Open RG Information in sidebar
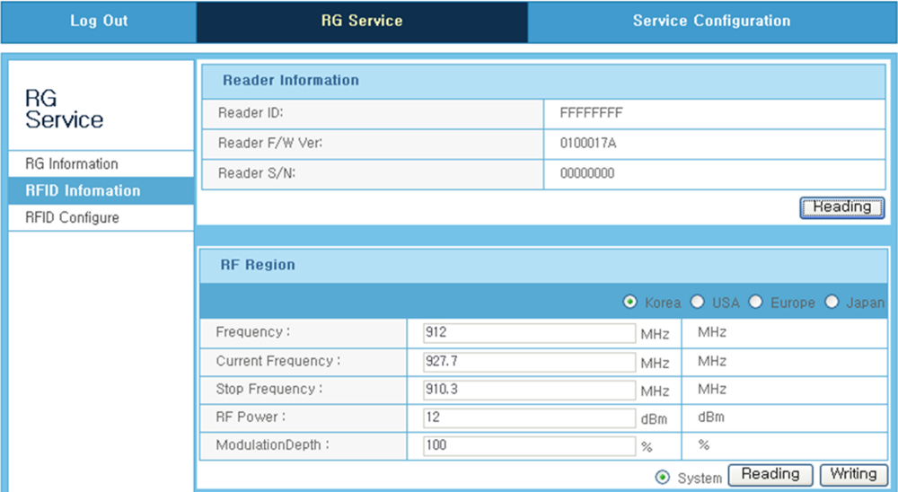Screen dimensions: 898x492 pyautogui.click(x=72, y=163)
